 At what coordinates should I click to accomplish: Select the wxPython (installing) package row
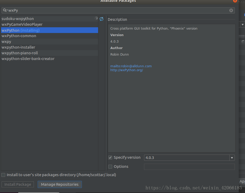click(50, 30)
